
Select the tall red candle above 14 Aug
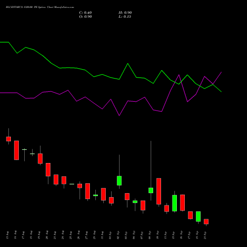16,150
